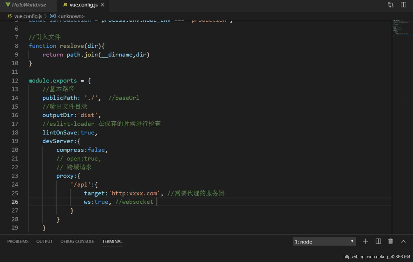Click 'lintOnSave' on line 18
The height and width of the screenshot is (262, 413).
click(59, 133)
